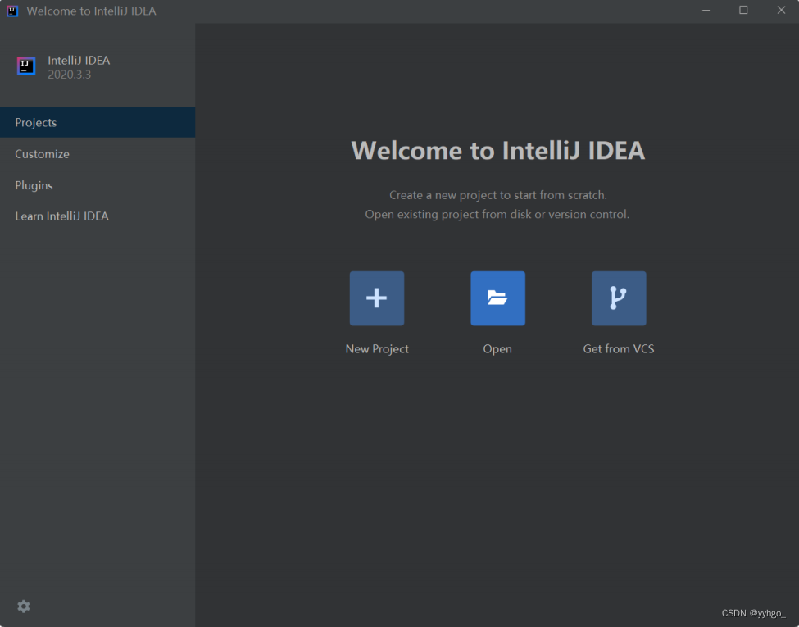
Task: Click the Welcome to IntelliJ IDEA heading
Action: pyautogui.click(x=498, y=151)
